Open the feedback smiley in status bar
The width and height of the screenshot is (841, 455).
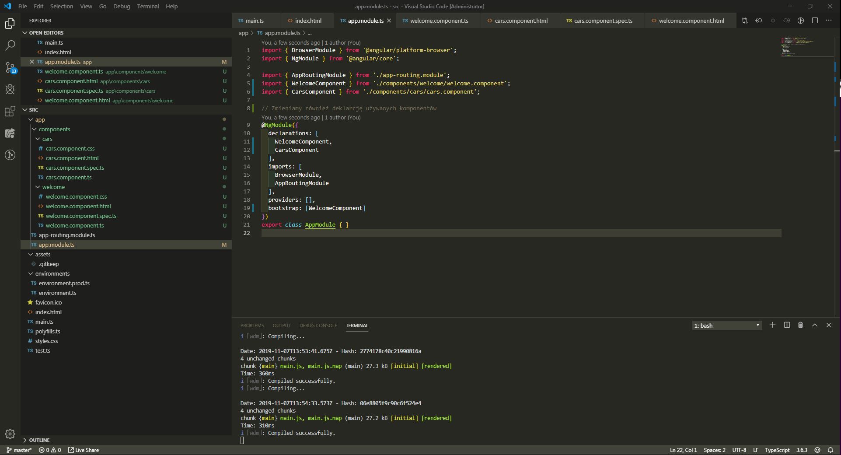[x=817, y=450]
